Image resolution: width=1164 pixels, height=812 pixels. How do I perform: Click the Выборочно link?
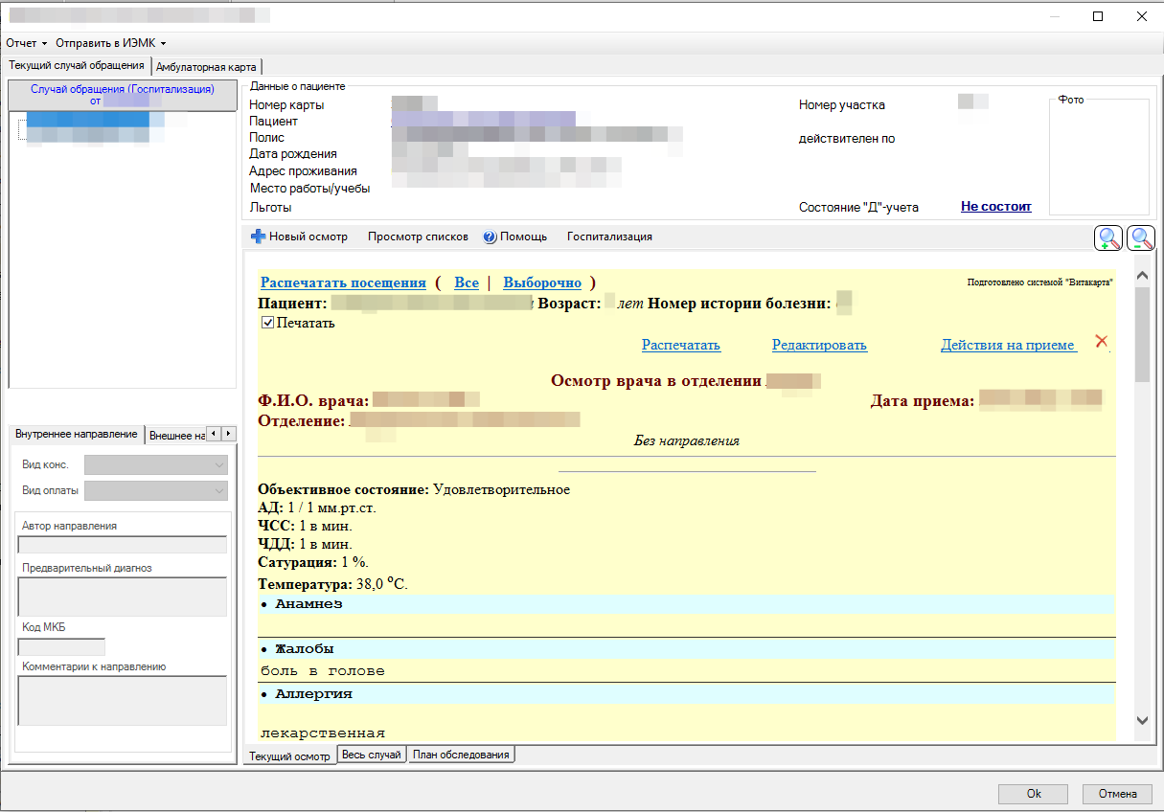[x=542, y=282]
